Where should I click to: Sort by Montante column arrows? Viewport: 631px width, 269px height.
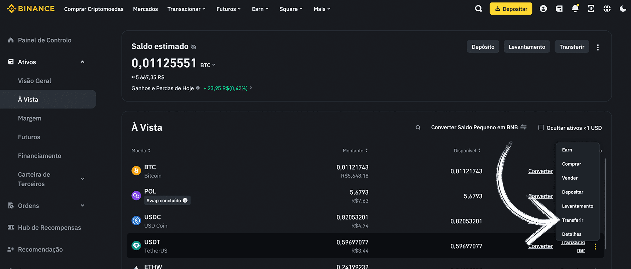point(366,151)
